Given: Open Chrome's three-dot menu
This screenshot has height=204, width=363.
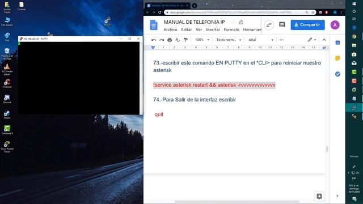Looking at the screenshot, I should [341, 12].
